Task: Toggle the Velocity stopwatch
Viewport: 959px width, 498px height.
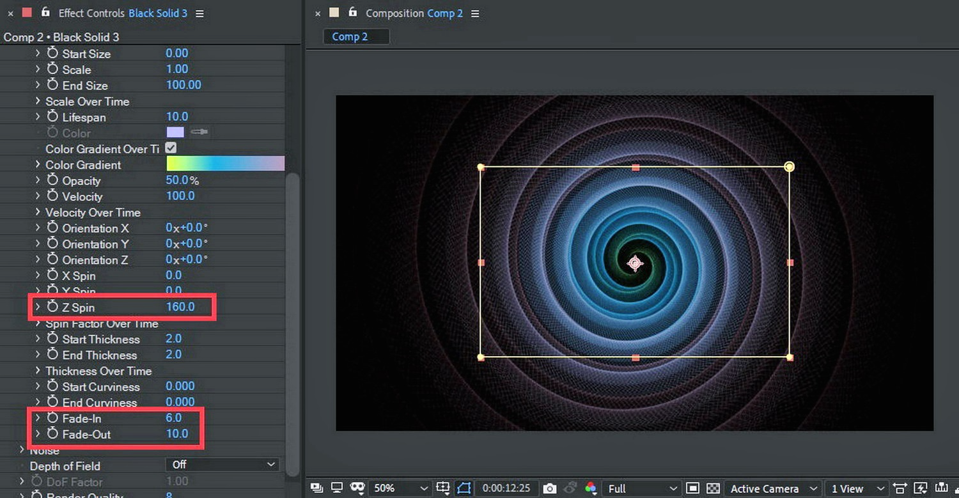Action: click(52, 196)
